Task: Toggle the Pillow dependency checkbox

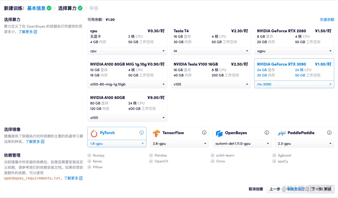Action: 89,167
